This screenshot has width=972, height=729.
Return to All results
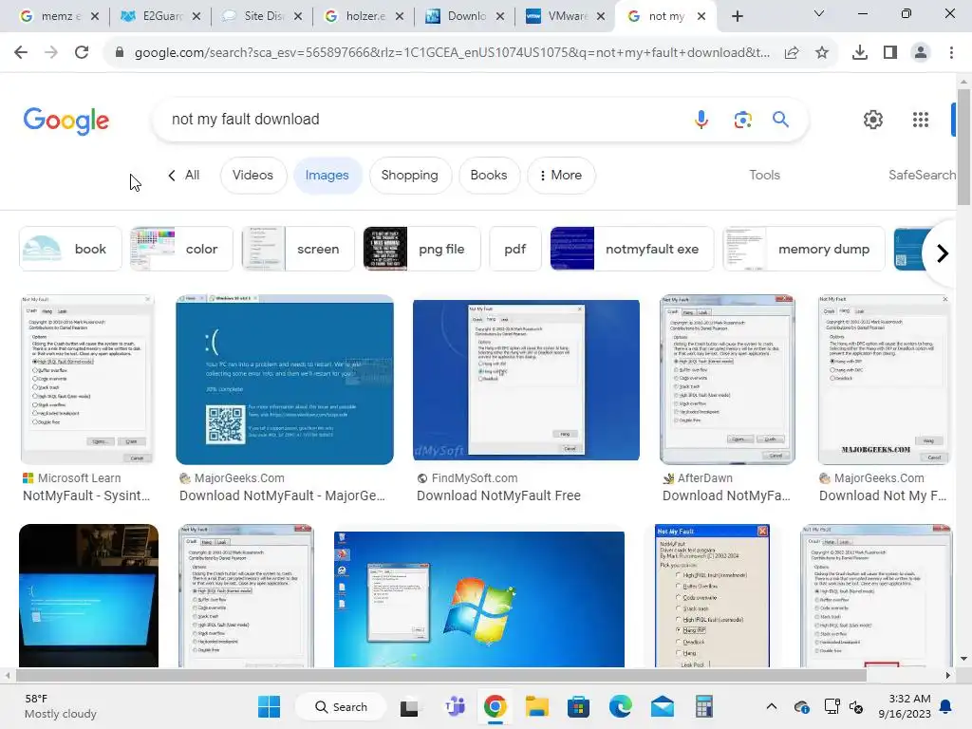pyautogui.click(x=184, y=176)
